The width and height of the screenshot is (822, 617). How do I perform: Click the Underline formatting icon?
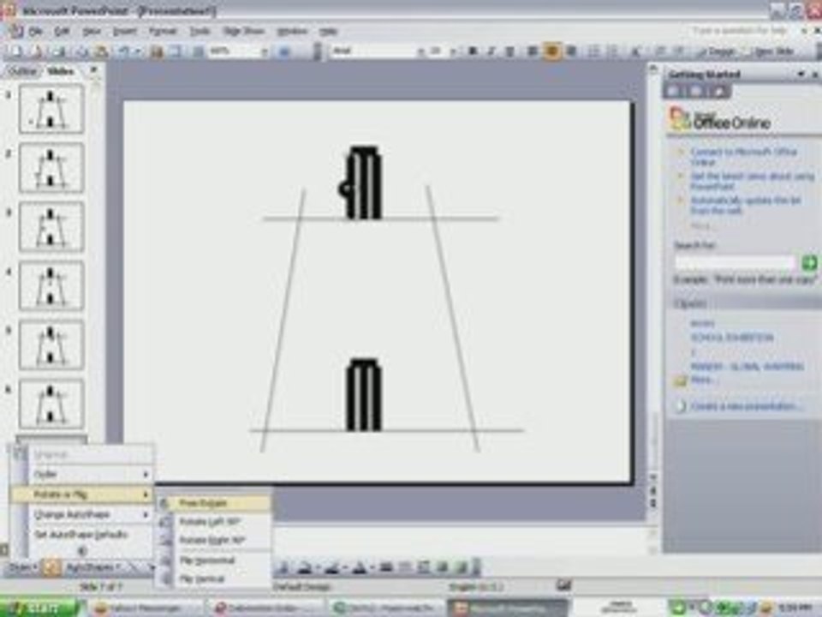pyautogui.click(x=509, y=51)
